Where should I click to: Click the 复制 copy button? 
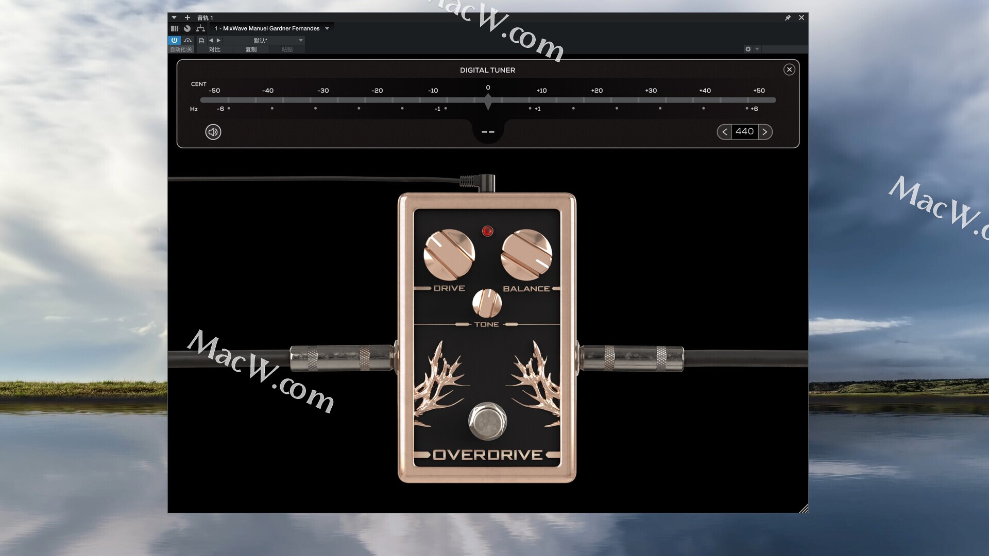coord(251,49)
